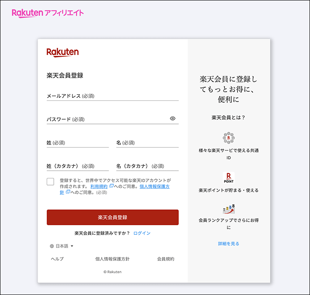Open the ヘルプ footer link
This screenshot has height=295, width=310.
point(57,259)
